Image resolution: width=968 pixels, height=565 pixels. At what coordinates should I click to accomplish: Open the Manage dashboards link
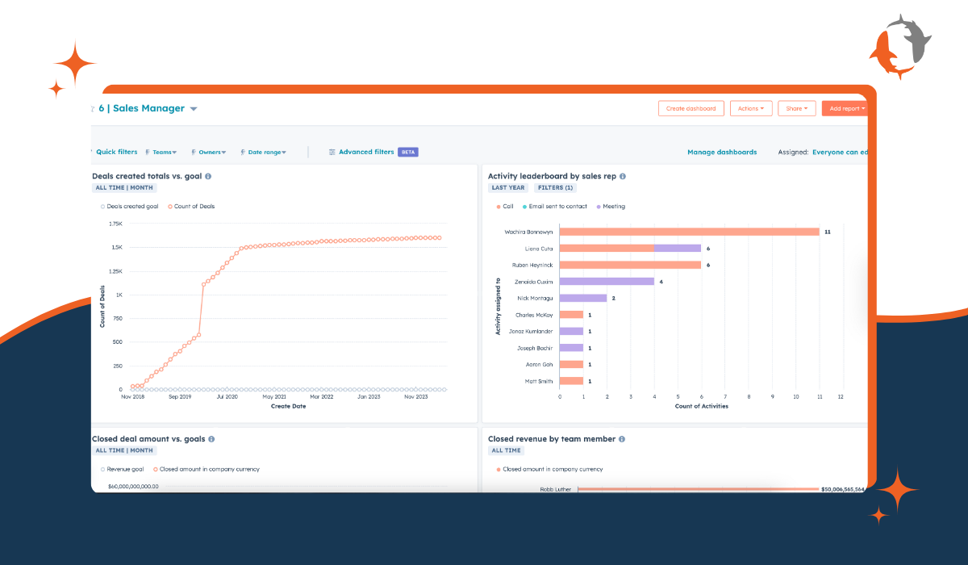722,152
